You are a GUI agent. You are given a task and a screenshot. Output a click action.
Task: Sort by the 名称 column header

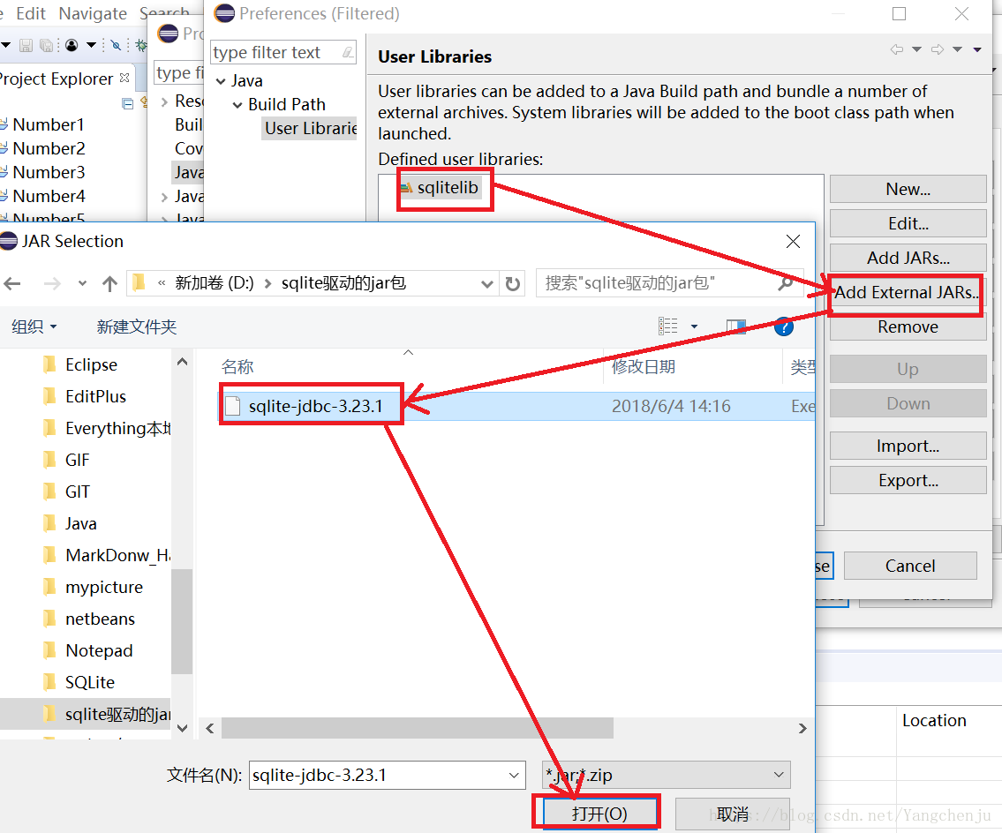[x=237, y=367]
